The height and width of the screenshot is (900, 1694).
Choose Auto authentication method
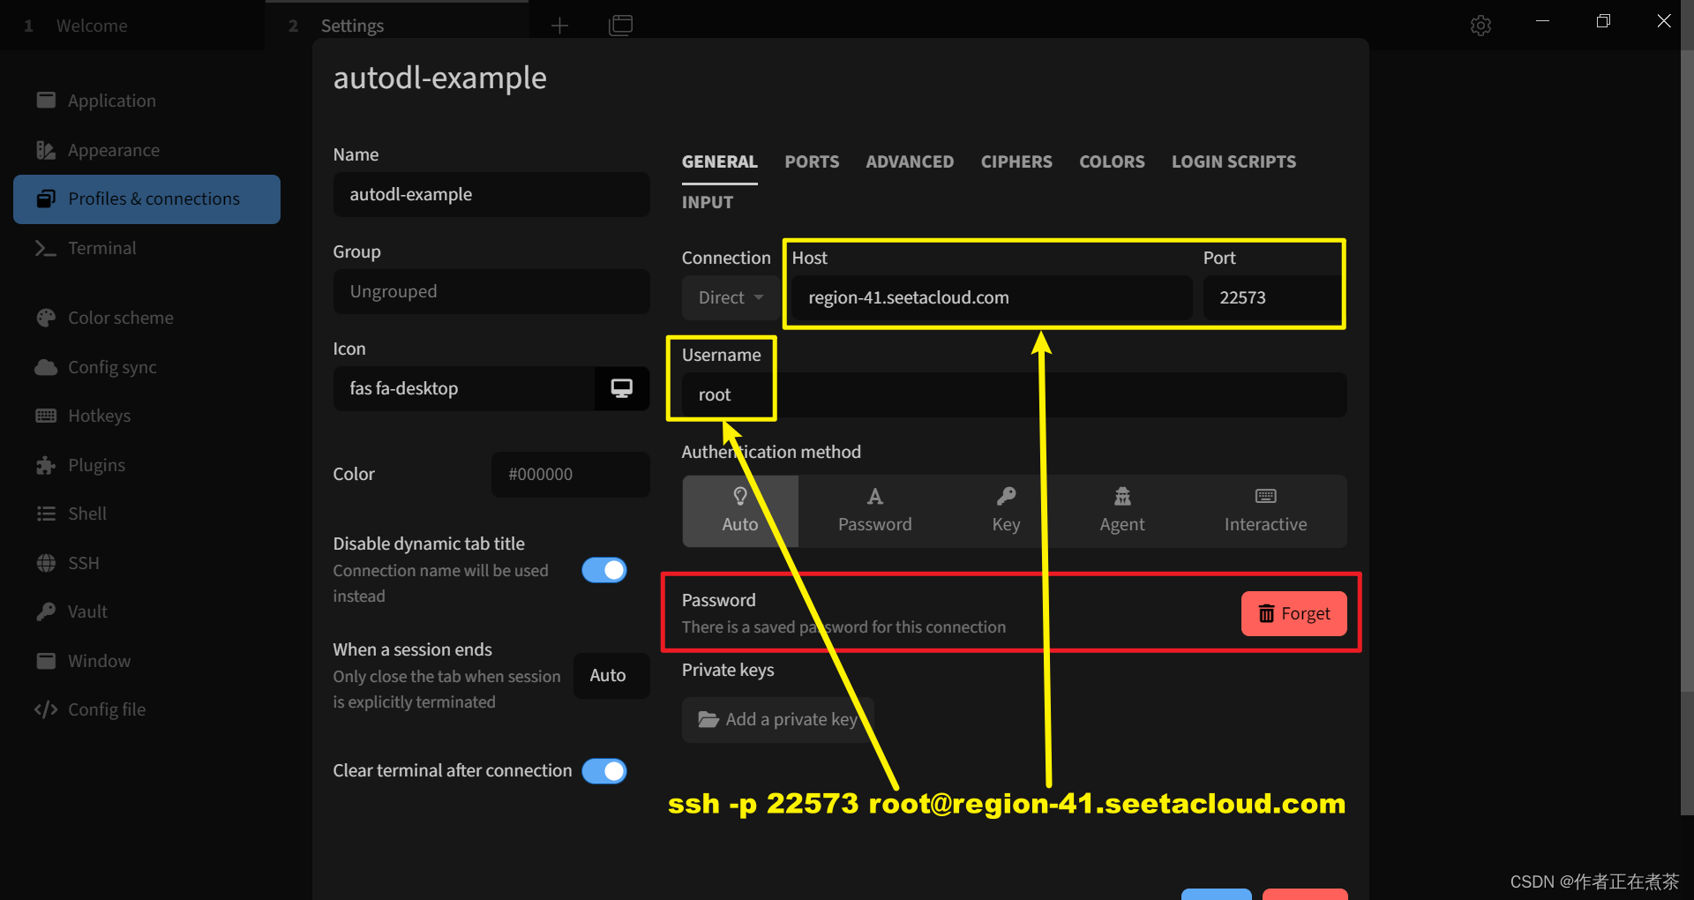(x=740, y=511)
